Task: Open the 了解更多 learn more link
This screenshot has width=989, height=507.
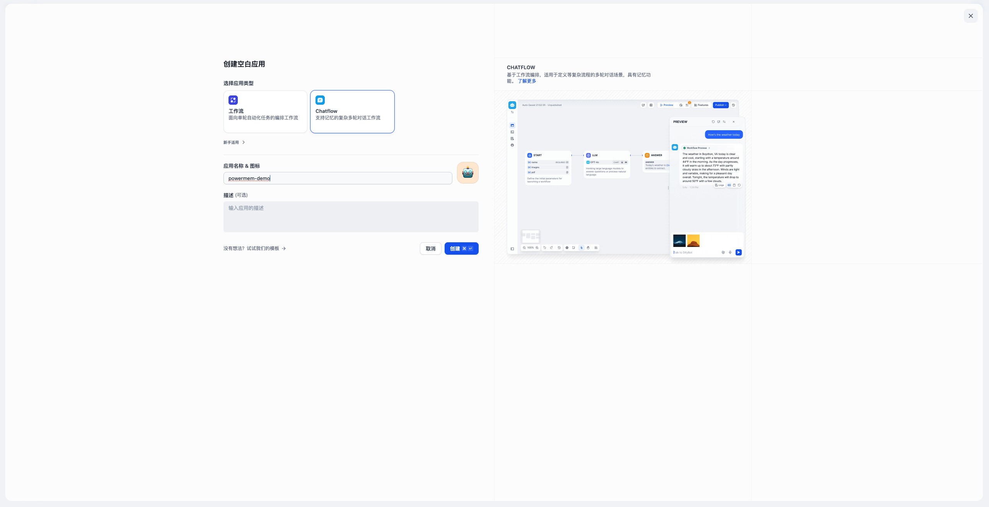Action: pyautogui.click(x=527, y=81)
